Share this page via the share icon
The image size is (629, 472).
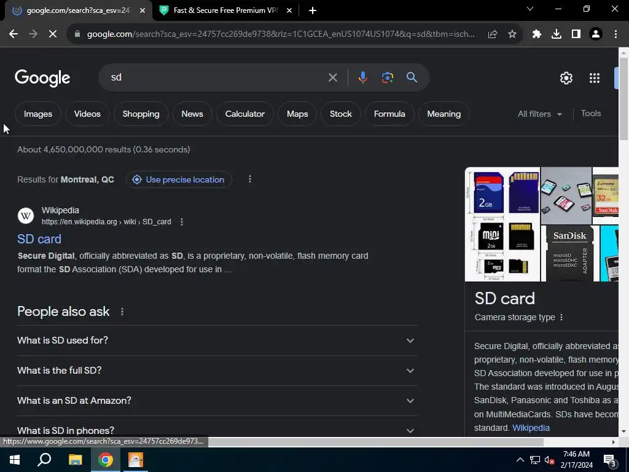[493, 34]
